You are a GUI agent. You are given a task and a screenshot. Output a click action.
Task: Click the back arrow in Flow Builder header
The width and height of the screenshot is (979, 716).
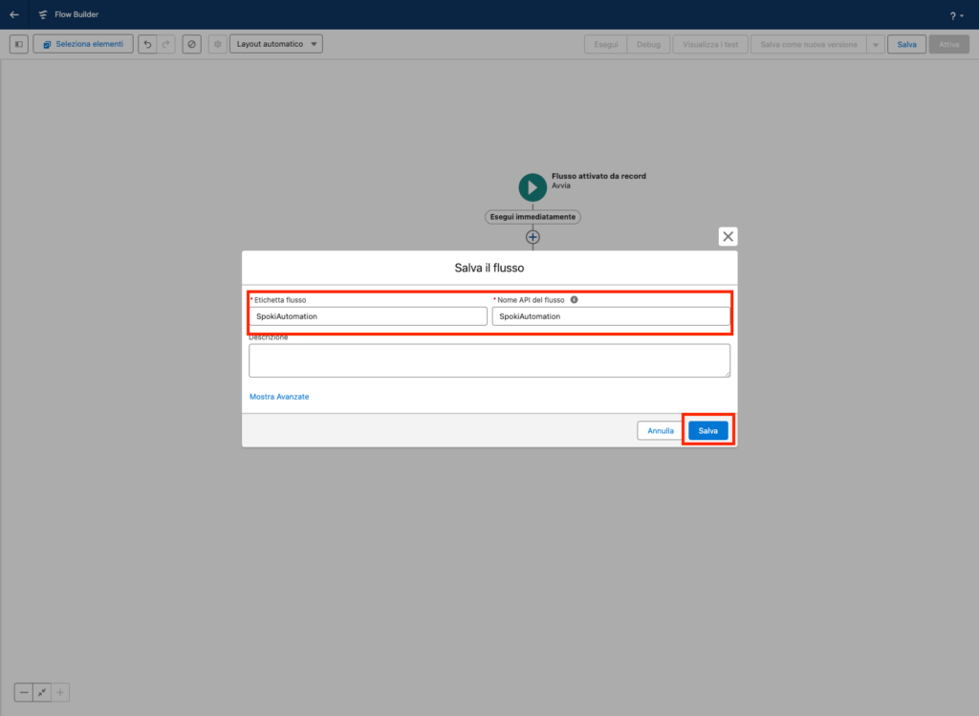pyautogui.click(x=14, y=14)
